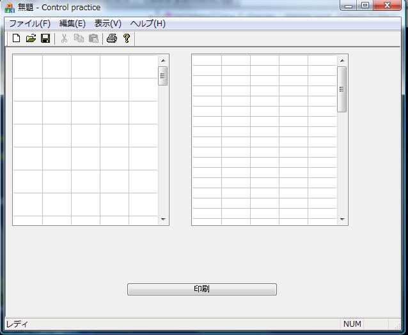Click the New document toolbar icon
Viewport: 408px width, 335px height.
point(16,38)
